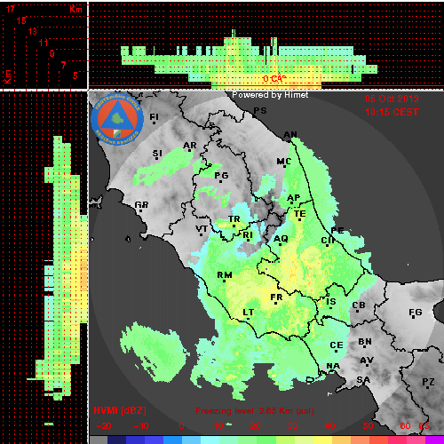Click the Foggia FG city marker
The width and height of the screenshot is (444, 444).
415,313
